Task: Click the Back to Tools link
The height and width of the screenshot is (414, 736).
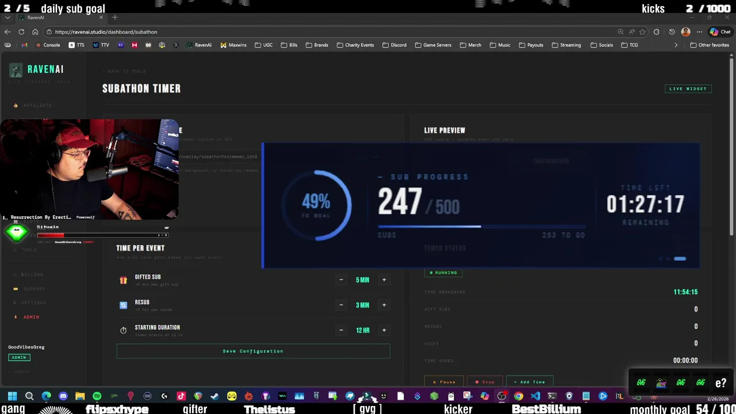Action: pyautogui.click(x=124, y=71)
